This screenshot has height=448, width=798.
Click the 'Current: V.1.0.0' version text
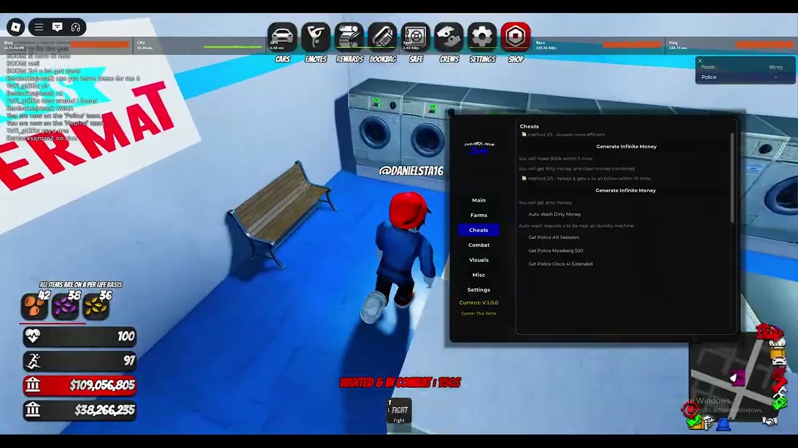479,302
